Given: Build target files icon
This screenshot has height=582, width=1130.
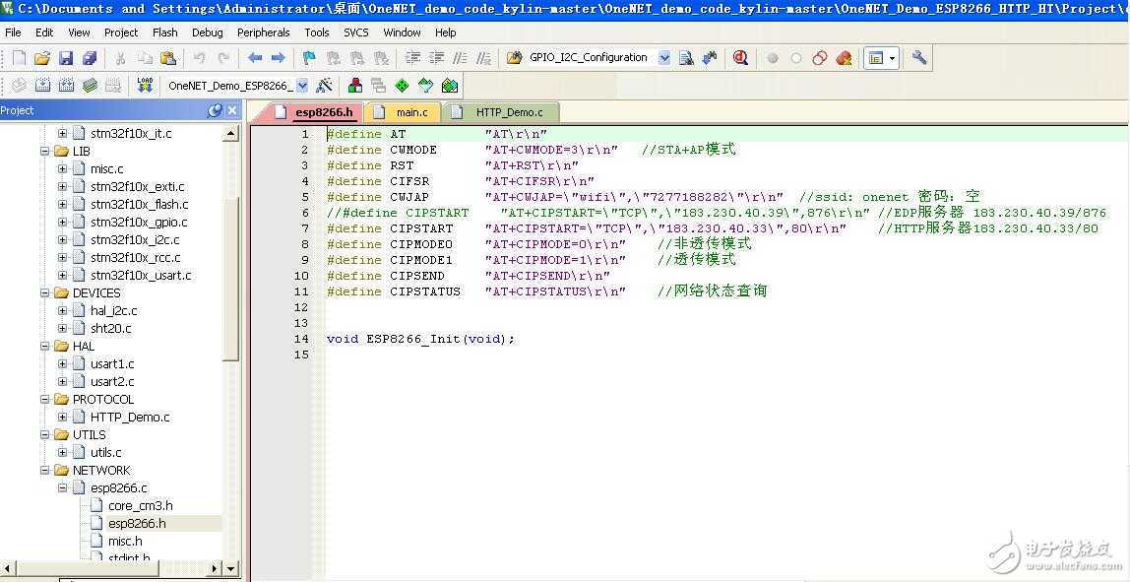Looking at the screenshot, I should [x=42, y=86].
